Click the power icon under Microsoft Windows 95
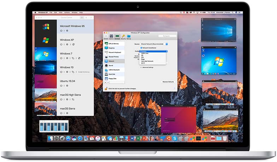This screenshot has width=277, height=162. [61, 31]
